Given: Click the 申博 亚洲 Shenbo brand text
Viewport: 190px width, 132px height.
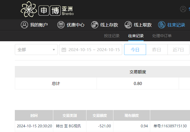Looking at the screenshot, I should (x=56, y=11).
